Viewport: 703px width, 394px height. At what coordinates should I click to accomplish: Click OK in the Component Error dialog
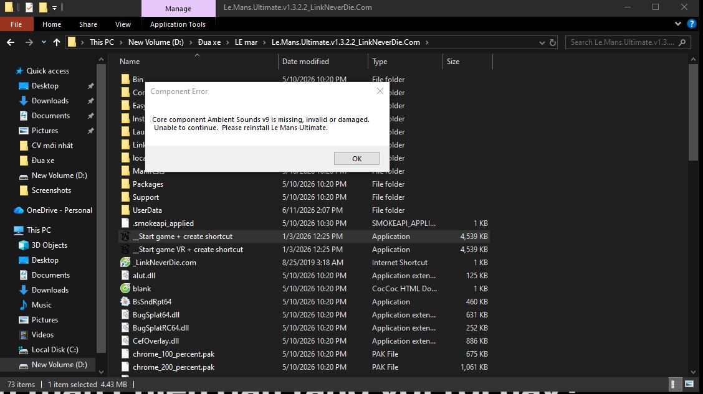(x=356, y=159)
